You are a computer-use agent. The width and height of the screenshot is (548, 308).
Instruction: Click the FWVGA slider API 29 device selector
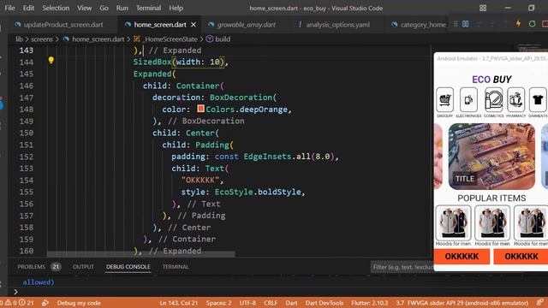[x=462, y=303]
